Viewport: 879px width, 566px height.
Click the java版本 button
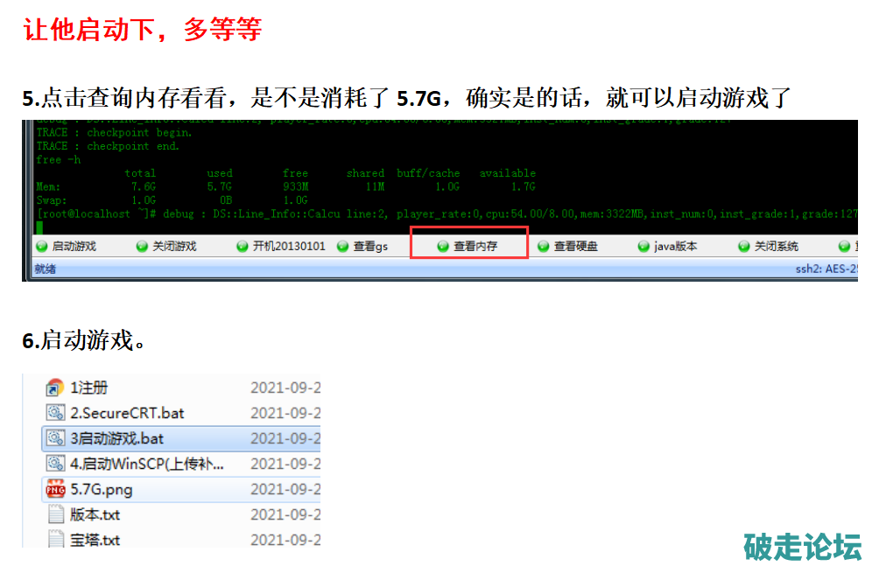coord(675,247)
